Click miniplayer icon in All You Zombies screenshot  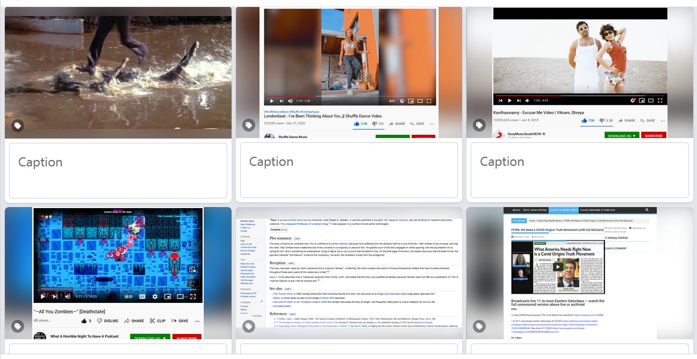coord(167,296)
